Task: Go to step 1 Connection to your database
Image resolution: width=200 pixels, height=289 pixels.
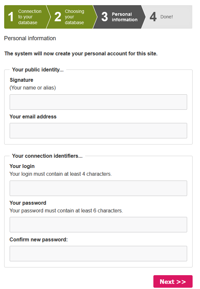Action: coord(26,17)
